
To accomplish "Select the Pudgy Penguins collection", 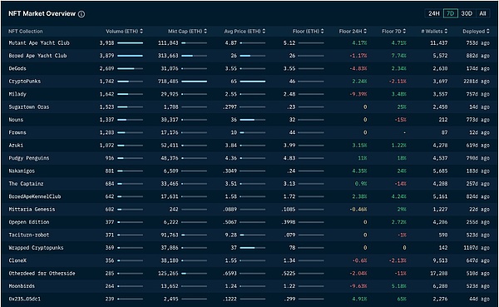I will point(29,158).
